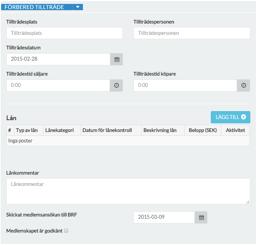Viewport: 257px width, 245px height.
Task: Open calendar for Skickat medlemsansökan till BRF
Action: point(201,218)
